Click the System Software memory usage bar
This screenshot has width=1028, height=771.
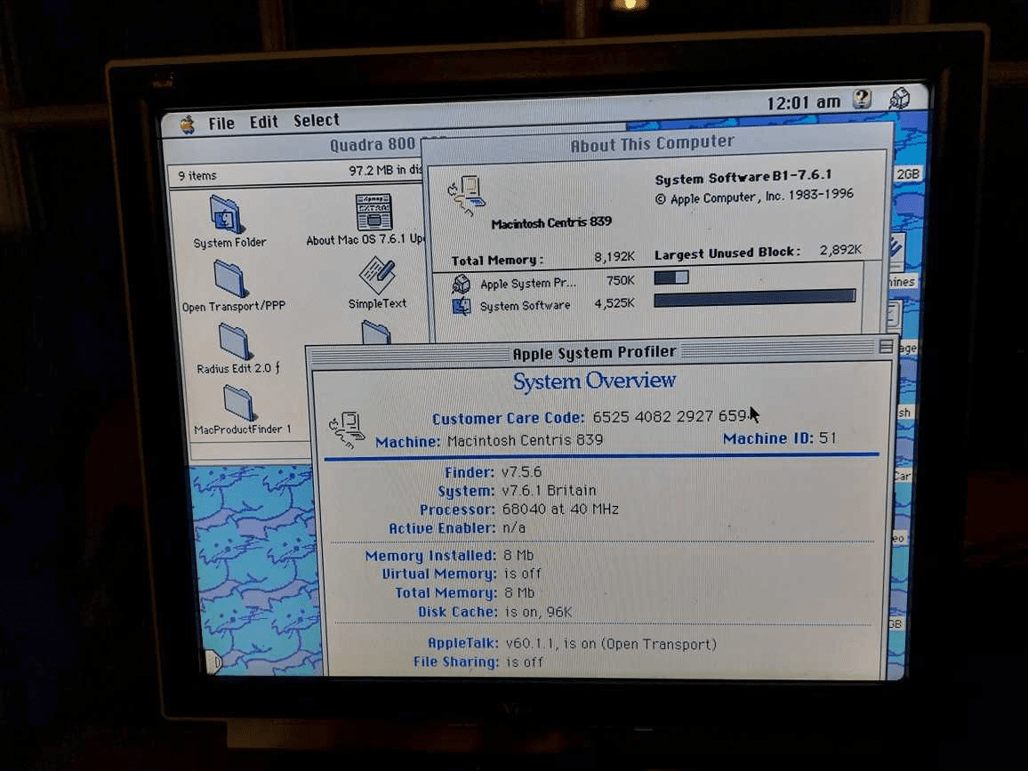[x=754, y=296]
